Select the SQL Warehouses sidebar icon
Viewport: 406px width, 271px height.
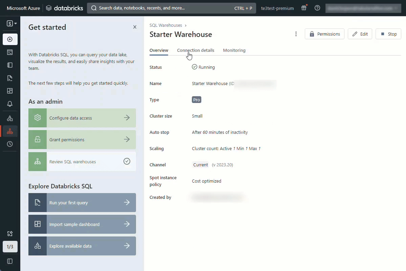(x=10, y=131)
